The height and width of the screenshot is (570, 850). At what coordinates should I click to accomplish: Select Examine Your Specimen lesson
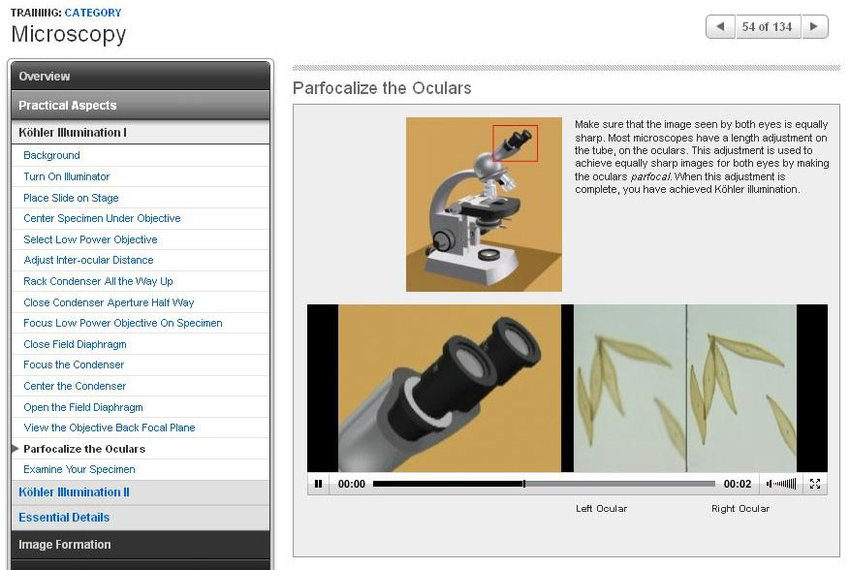coord(79,469)
